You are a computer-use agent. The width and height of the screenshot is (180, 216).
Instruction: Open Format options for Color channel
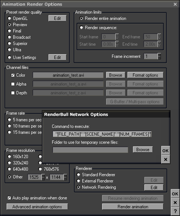pos(145,75)
